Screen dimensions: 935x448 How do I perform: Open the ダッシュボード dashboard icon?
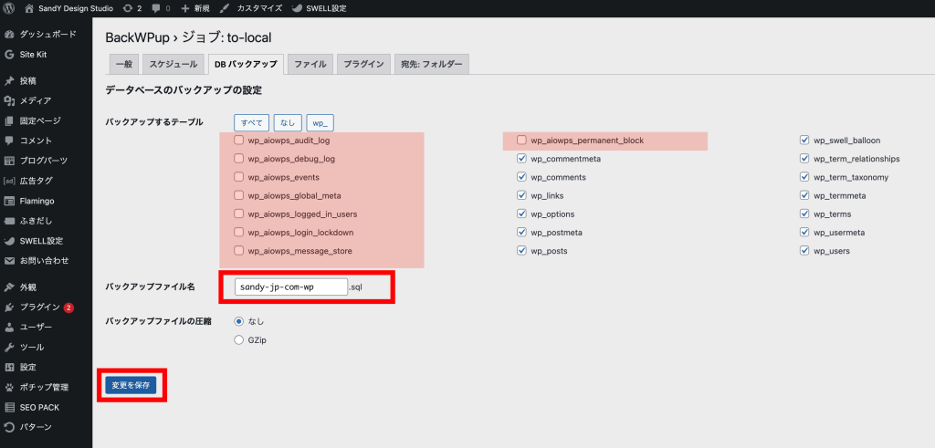pyautogui.click(x=9, y=34)
